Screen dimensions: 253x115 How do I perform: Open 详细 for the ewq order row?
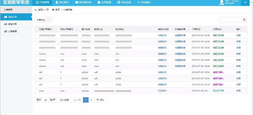click(238, 91)
